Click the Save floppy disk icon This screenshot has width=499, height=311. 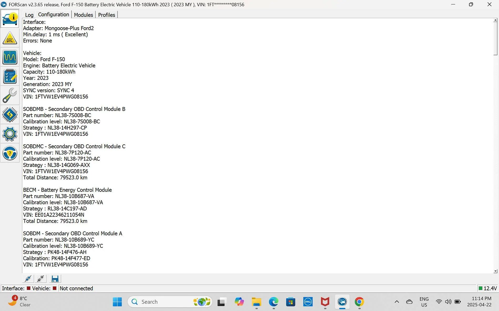point(55,279)
